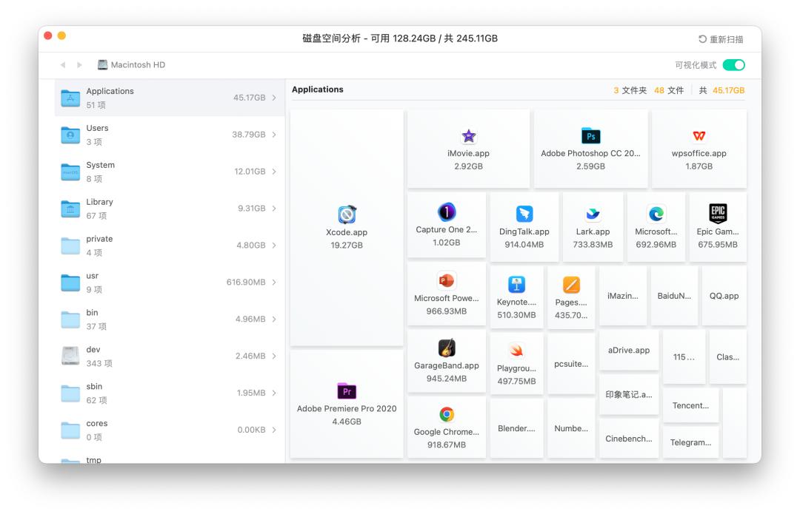Open the iMazin... app tile
Image resolution: width=800 pixels, height=514 pixels.
click(x=622, y=296)
